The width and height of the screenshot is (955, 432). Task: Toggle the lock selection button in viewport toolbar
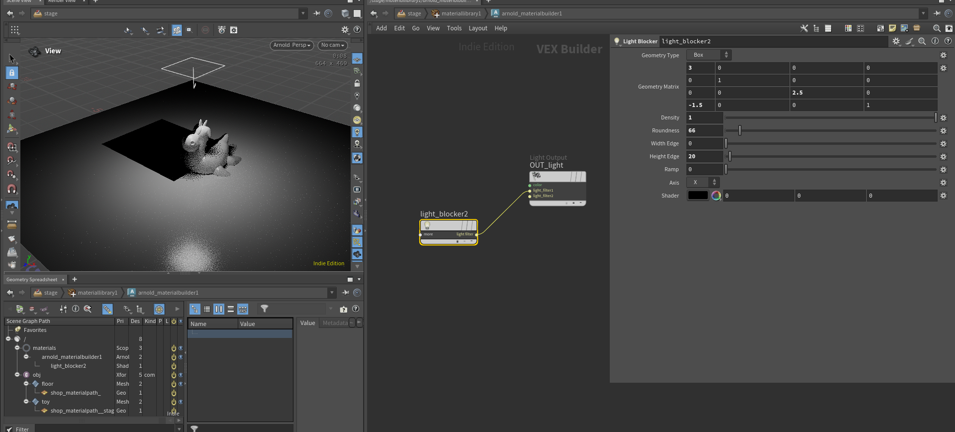pyautogui.click(x=12, y=73)
